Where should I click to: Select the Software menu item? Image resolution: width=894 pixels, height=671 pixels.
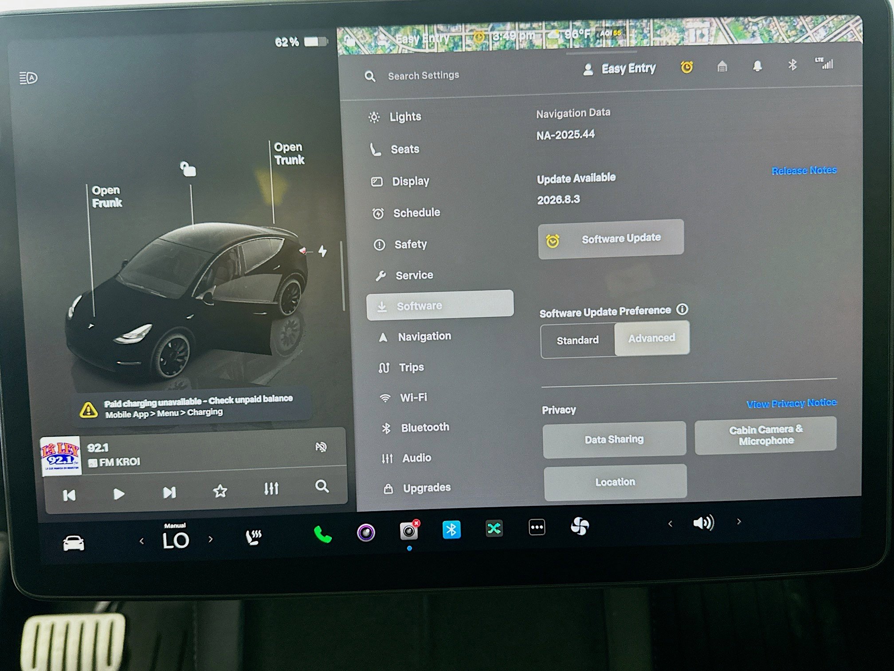pos(440,305)
